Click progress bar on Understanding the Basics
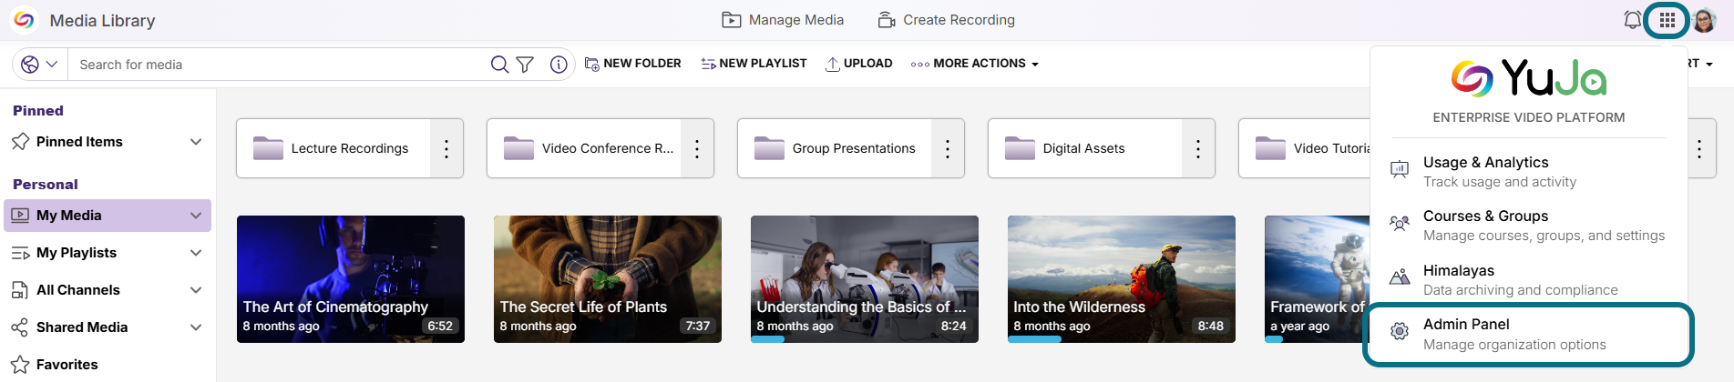This screenshot has height=382, width=1734. pos(767,340)
